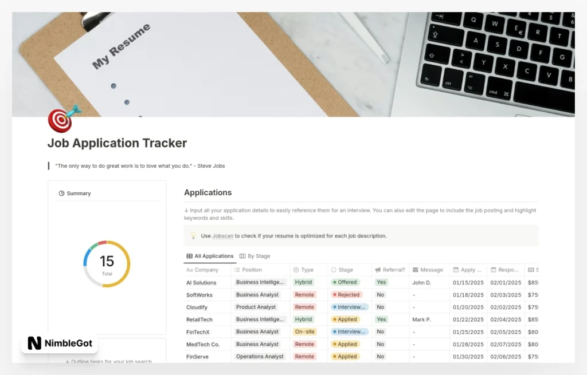Click the 01/15/2025 apply date

click(468, 283)
